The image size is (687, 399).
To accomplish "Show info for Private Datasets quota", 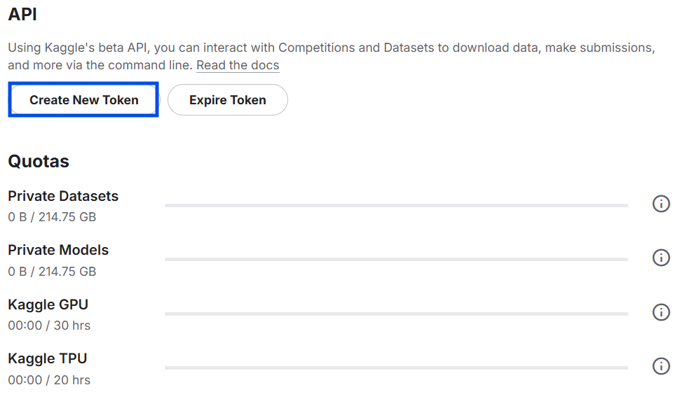I will click(x=660, y=204).
